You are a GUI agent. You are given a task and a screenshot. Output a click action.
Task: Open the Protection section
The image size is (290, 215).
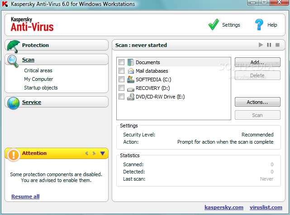pos(57,45)
